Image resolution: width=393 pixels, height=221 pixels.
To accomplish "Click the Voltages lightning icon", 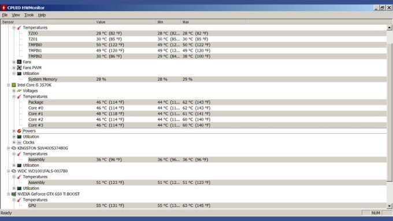I will click(19, 91).
